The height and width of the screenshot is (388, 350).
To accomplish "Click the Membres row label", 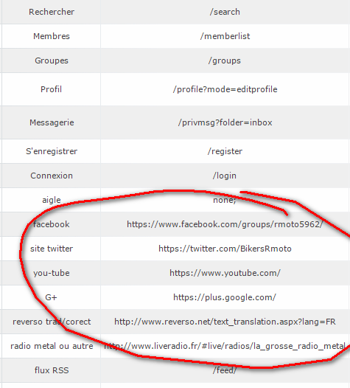I will click(x=52, y=36).
